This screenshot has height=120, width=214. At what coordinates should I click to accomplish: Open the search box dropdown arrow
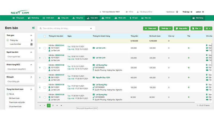pyautogui.click(x=91, y=28)
